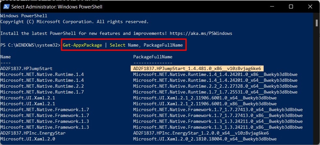Click the highlighted AD2F1837.HPJumpStart package full name
The height and width of the screenshot is (145, 320).
pyautogui.click(x=197, y=68)
